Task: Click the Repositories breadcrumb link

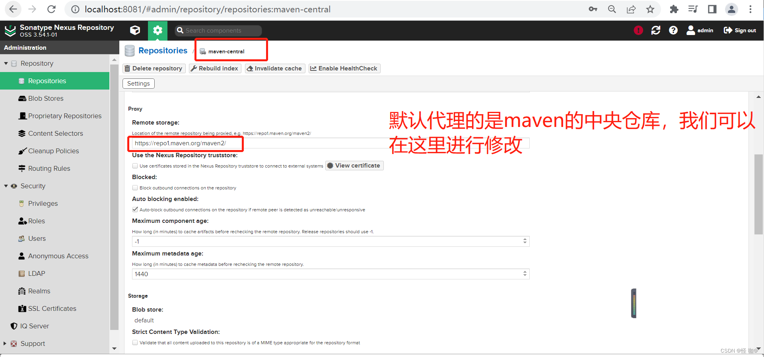Action: [163, 51]
